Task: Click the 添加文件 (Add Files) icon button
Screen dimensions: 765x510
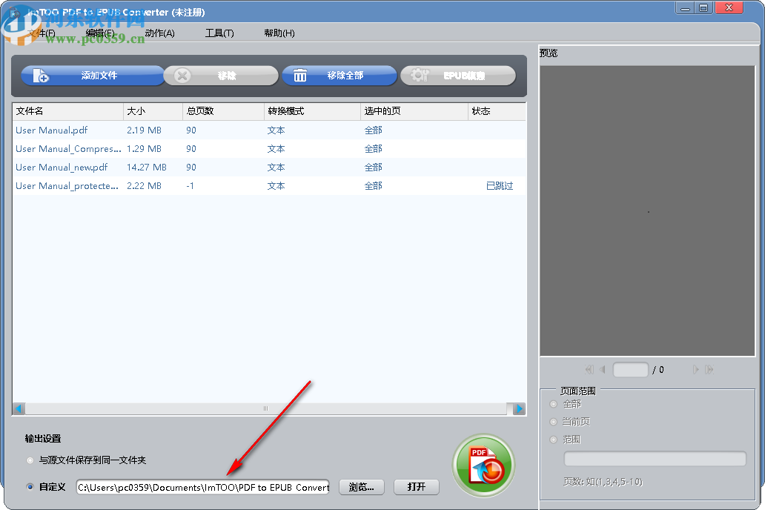Action: click(41, 75)
